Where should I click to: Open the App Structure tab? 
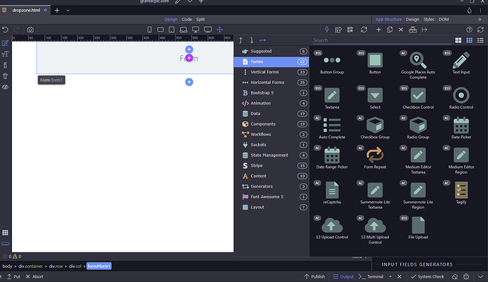[388, 19]
